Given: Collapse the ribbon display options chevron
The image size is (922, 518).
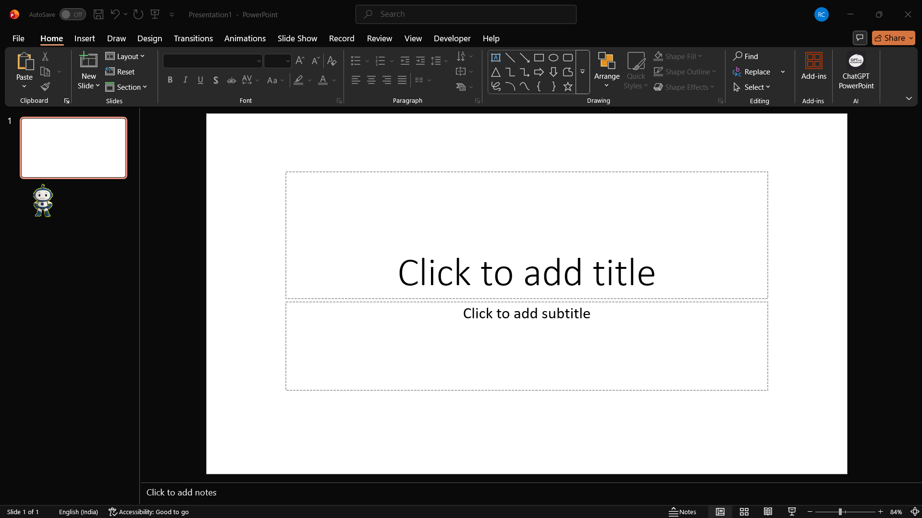Looking at the screenshot, I should click(x=909, y=98).
